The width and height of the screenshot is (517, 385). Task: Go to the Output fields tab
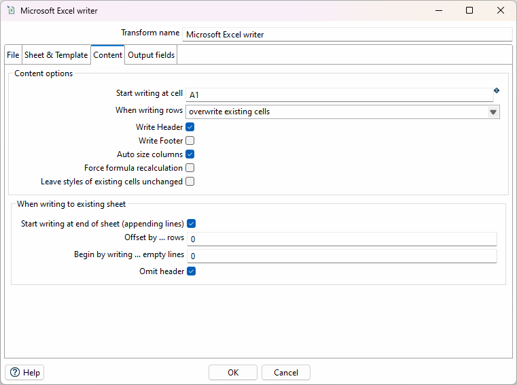(x=151, y=55)
